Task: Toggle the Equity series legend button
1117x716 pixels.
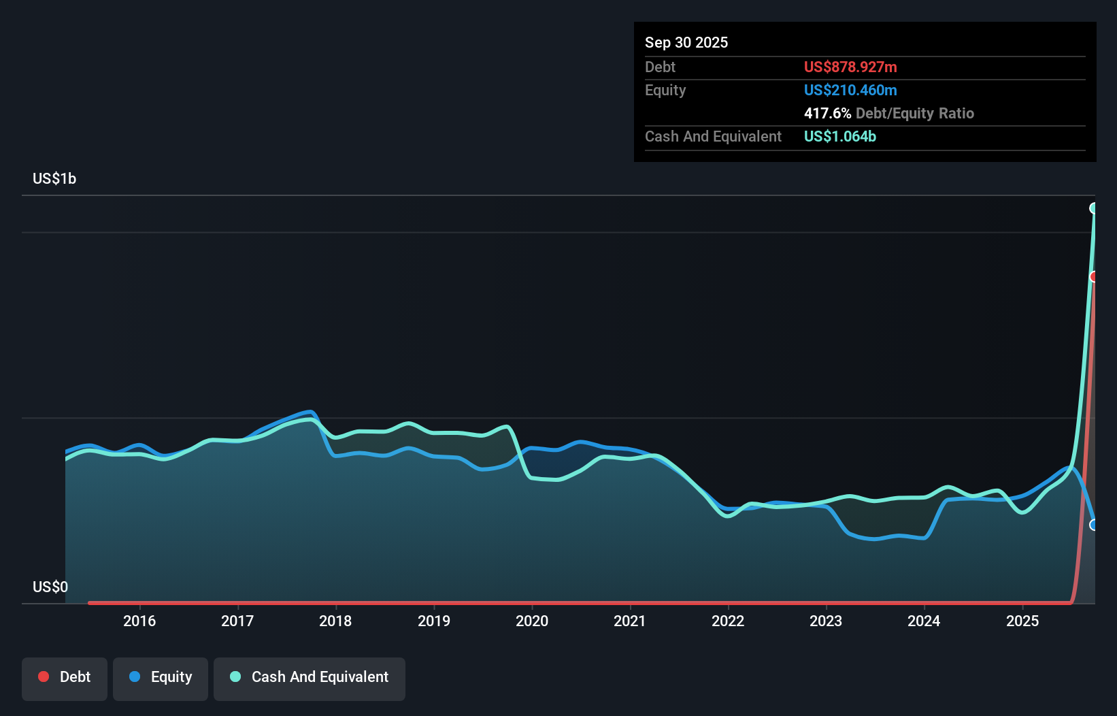Action: pos(161,679)
